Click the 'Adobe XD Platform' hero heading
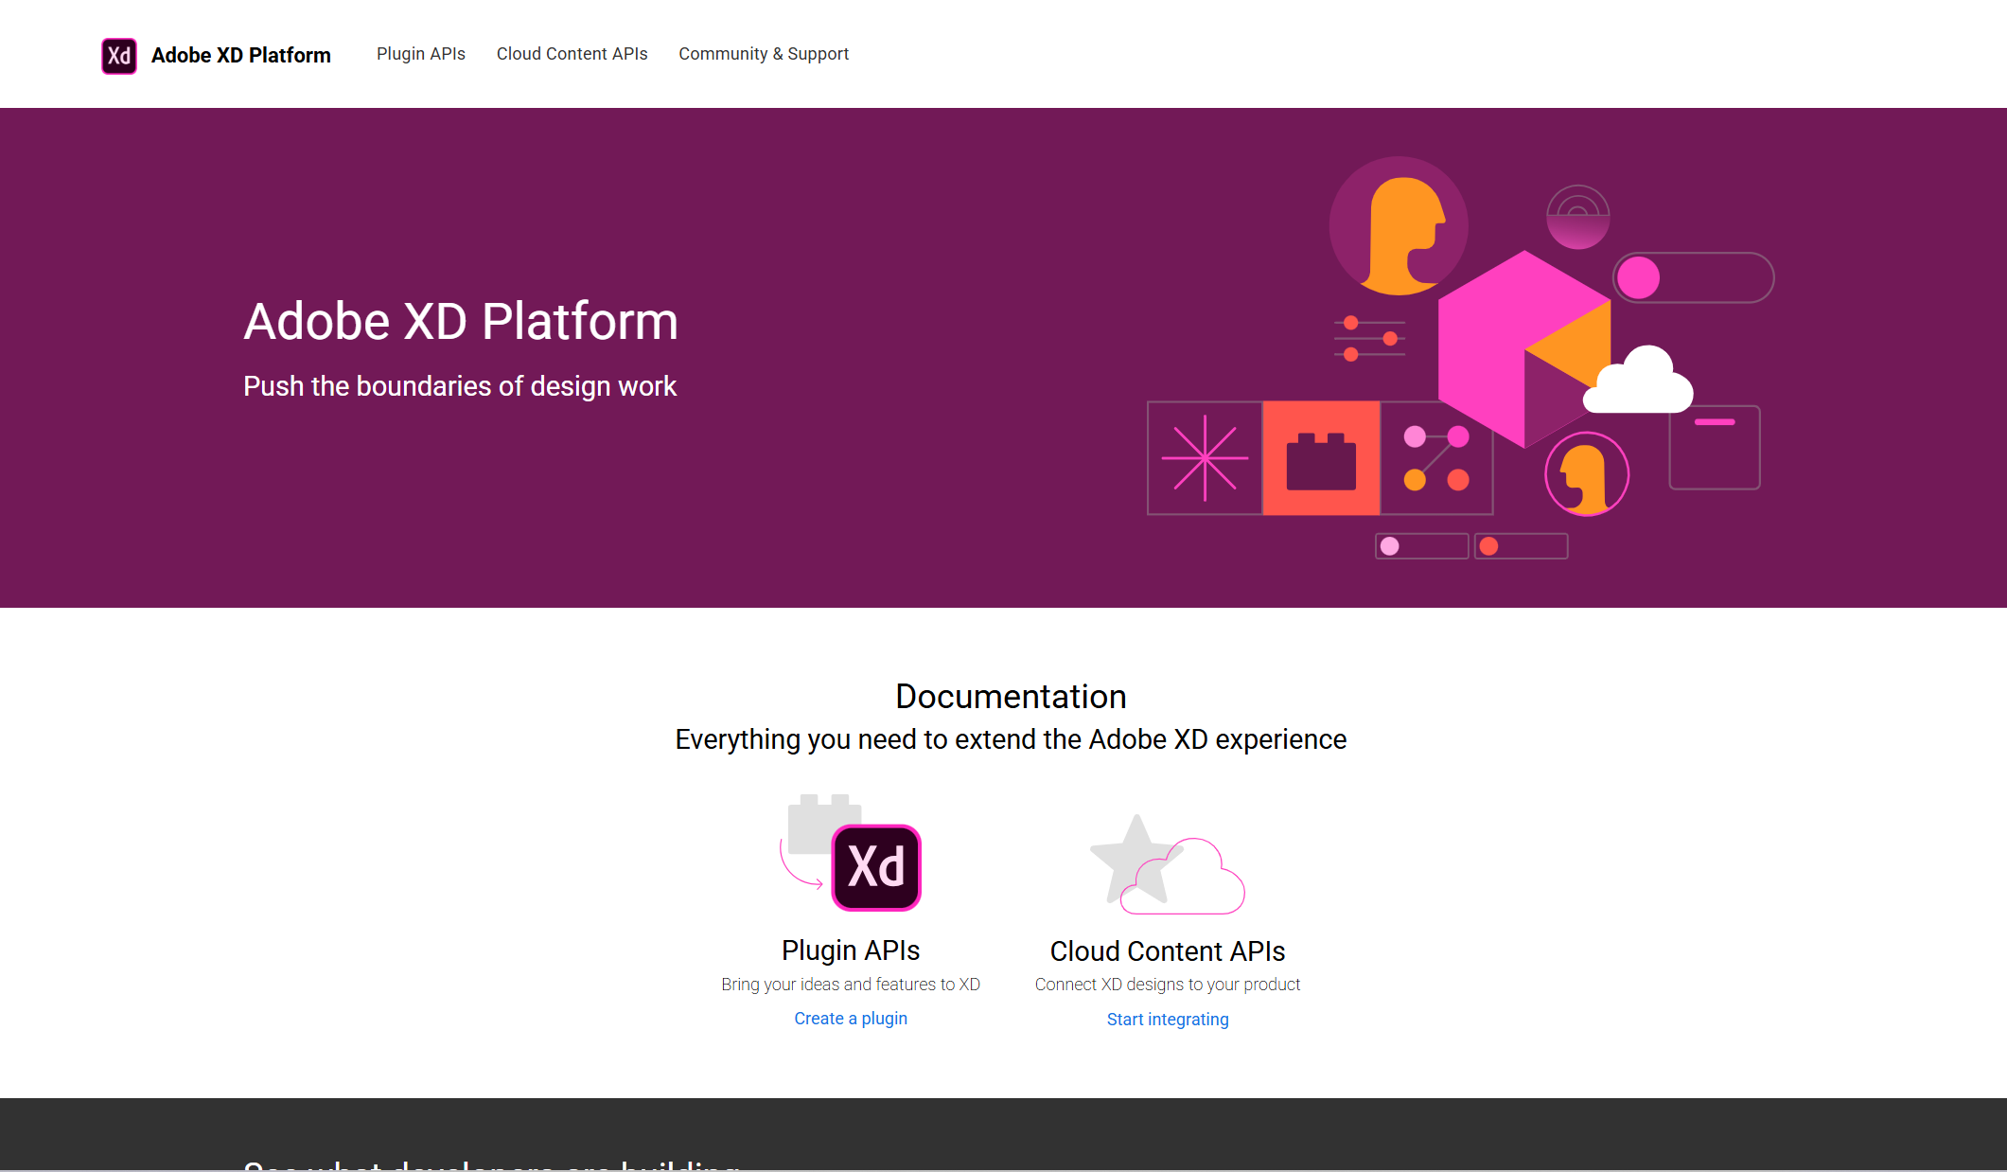The image size is (2007, 1172). [461, 321]
